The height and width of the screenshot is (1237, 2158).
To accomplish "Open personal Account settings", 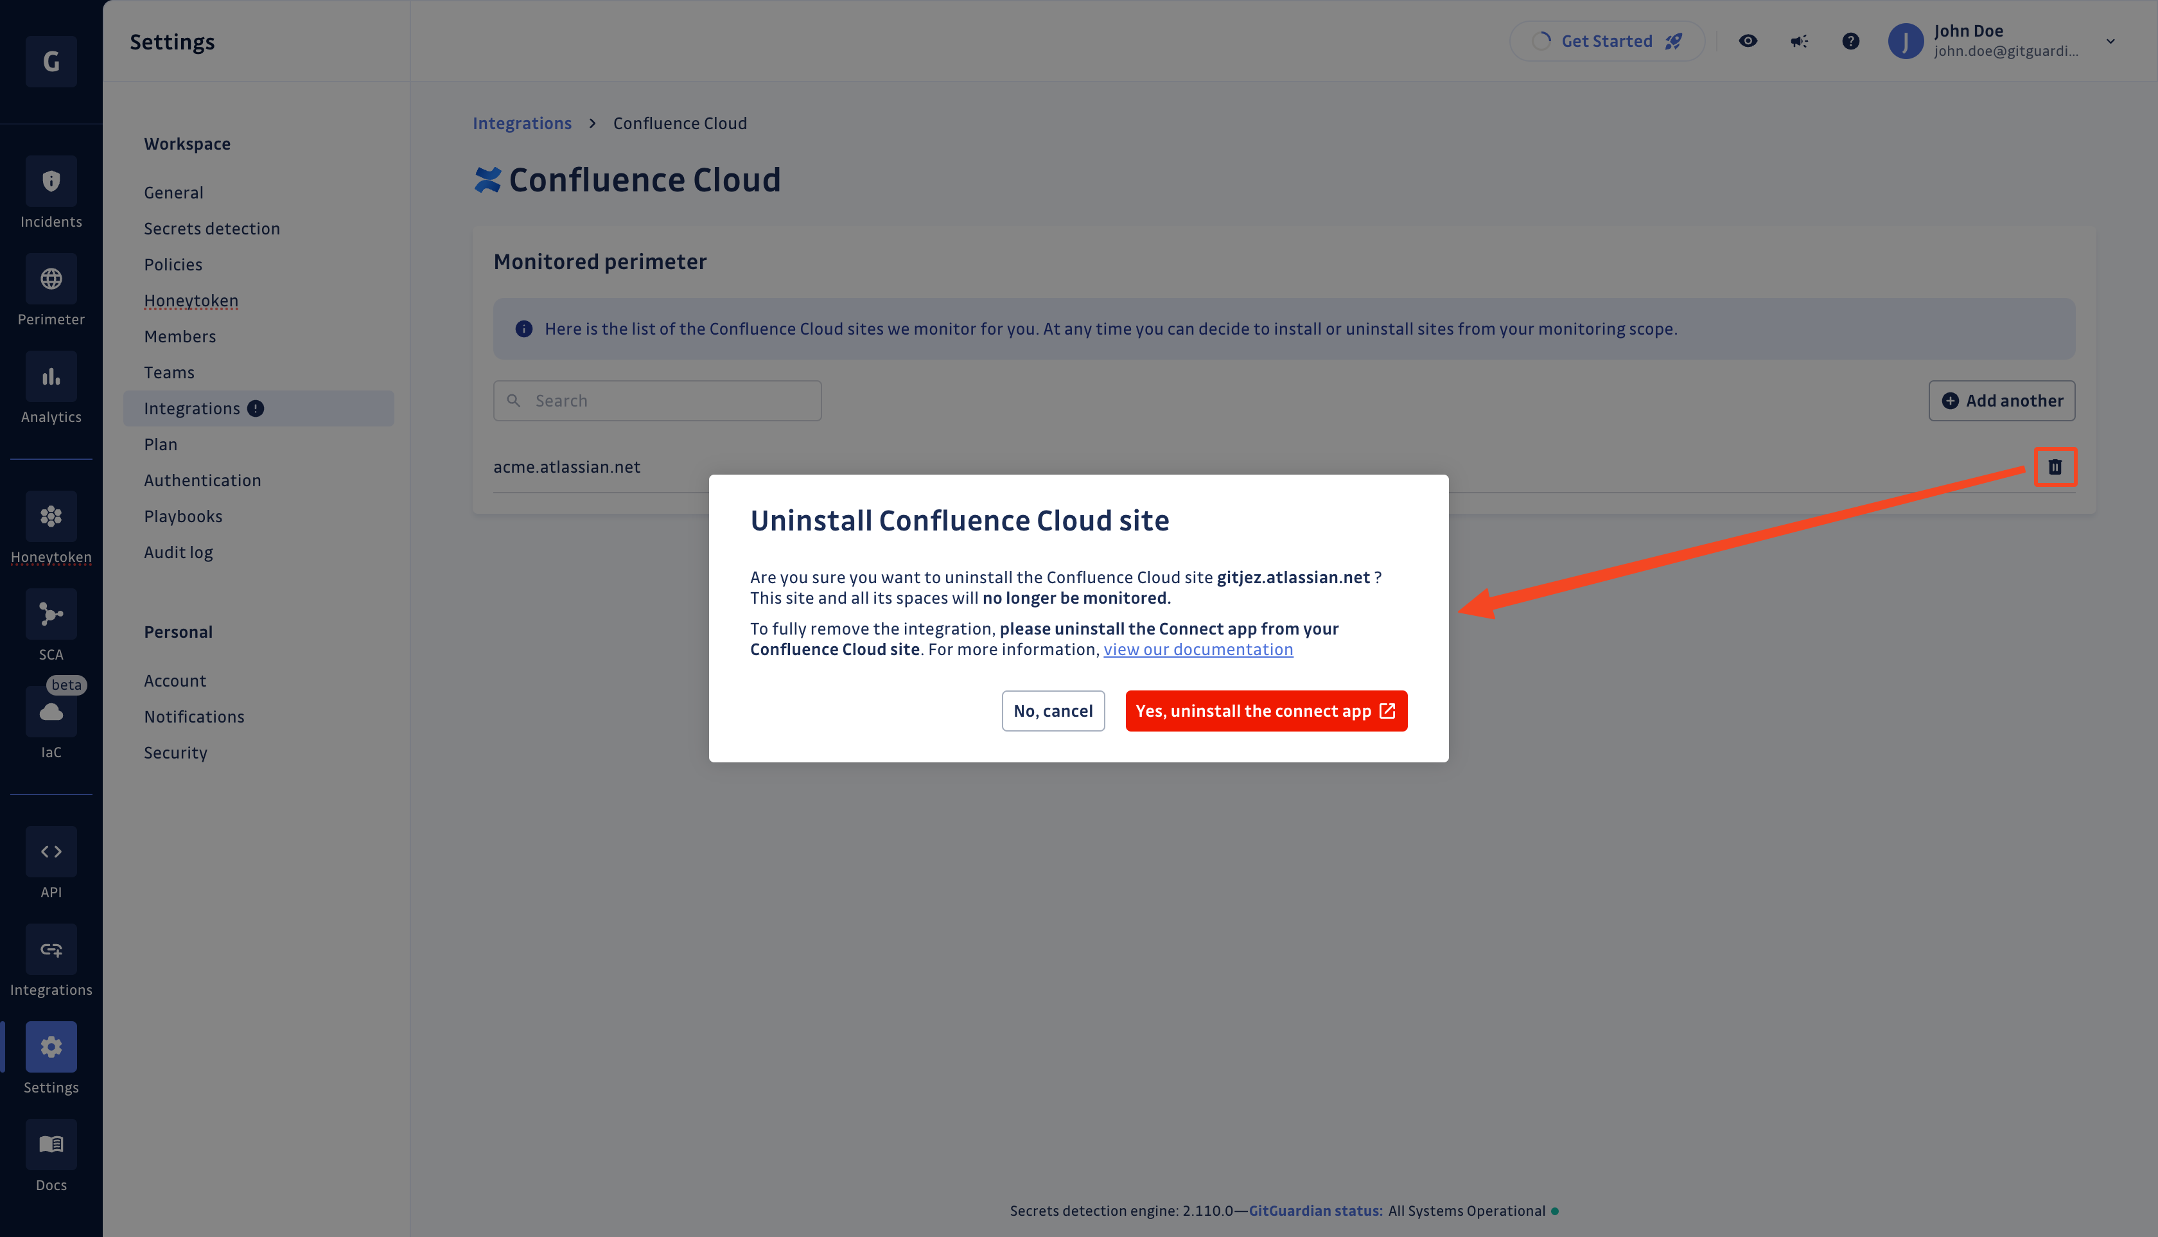I will [175, 681].
